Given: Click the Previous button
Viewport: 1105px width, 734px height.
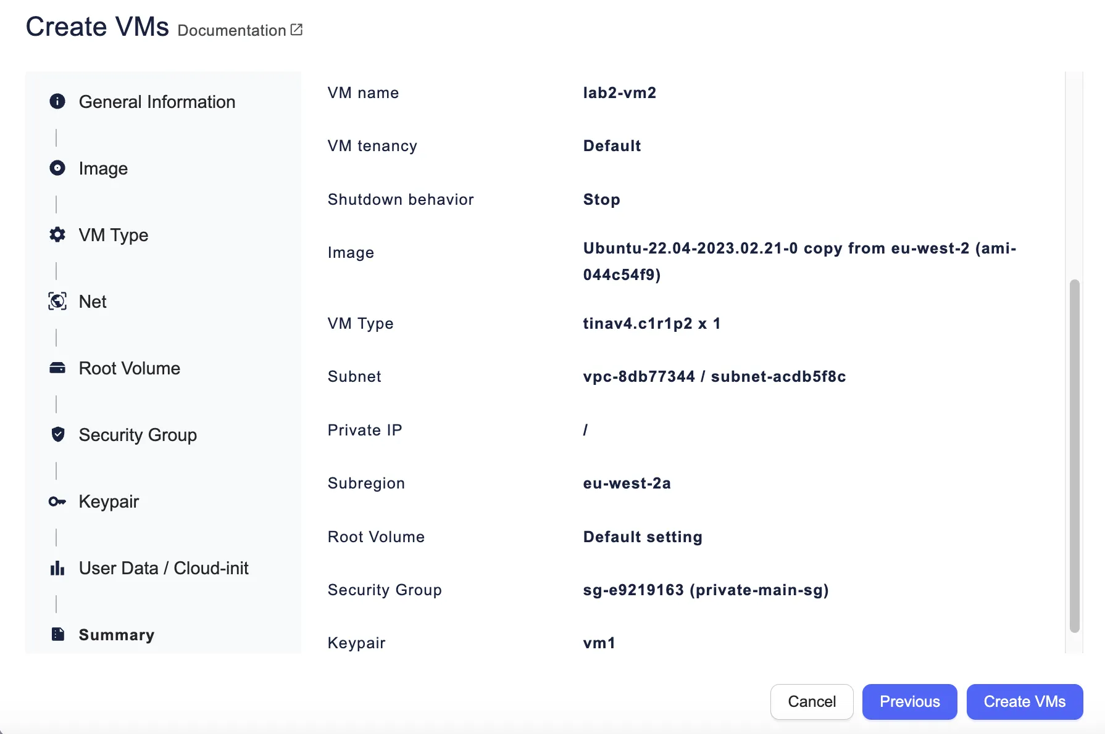Looking at the screenshot, I should pyautogui.click(x=909, y=701).
